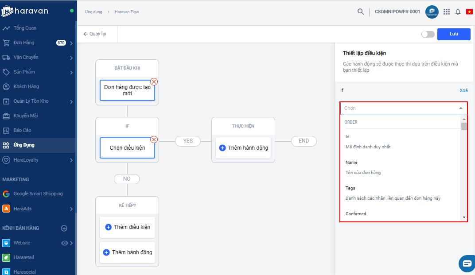Screen dimensions: 475x275
Task: Remove the 'Đơn hàng được tạo mới' trigger
Action: (154, 81)
